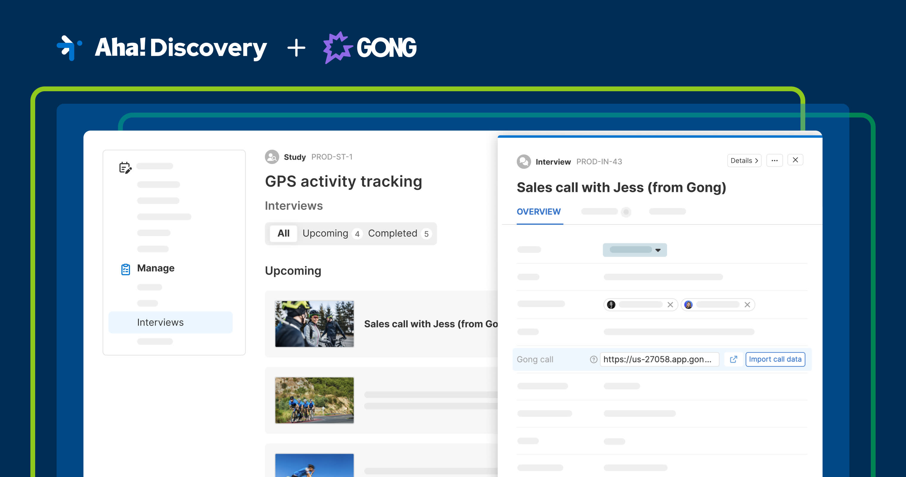The height and width of the screenshot is (477, 906).
Task: Open the more options ellipsis menu
Action: coord(775,160)
